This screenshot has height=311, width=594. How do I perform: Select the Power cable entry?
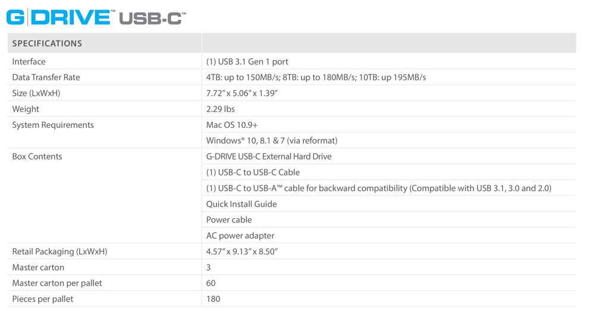pos(229,219)
